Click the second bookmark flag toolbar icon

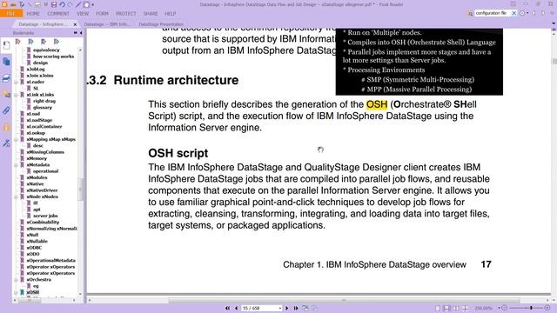(x=31, y=42)
